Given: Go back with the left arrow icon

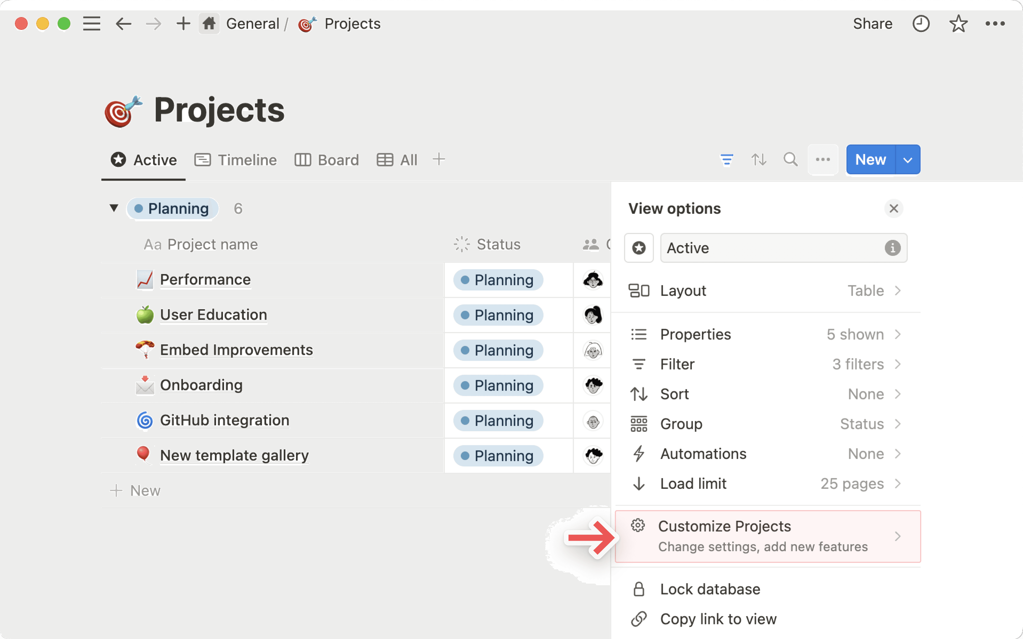Looking at the screenshot, I should coord(123,24).
